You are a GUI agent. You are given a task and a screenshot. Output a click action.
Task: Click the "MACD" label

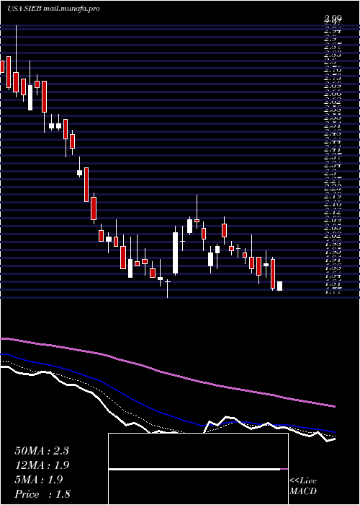302,491
